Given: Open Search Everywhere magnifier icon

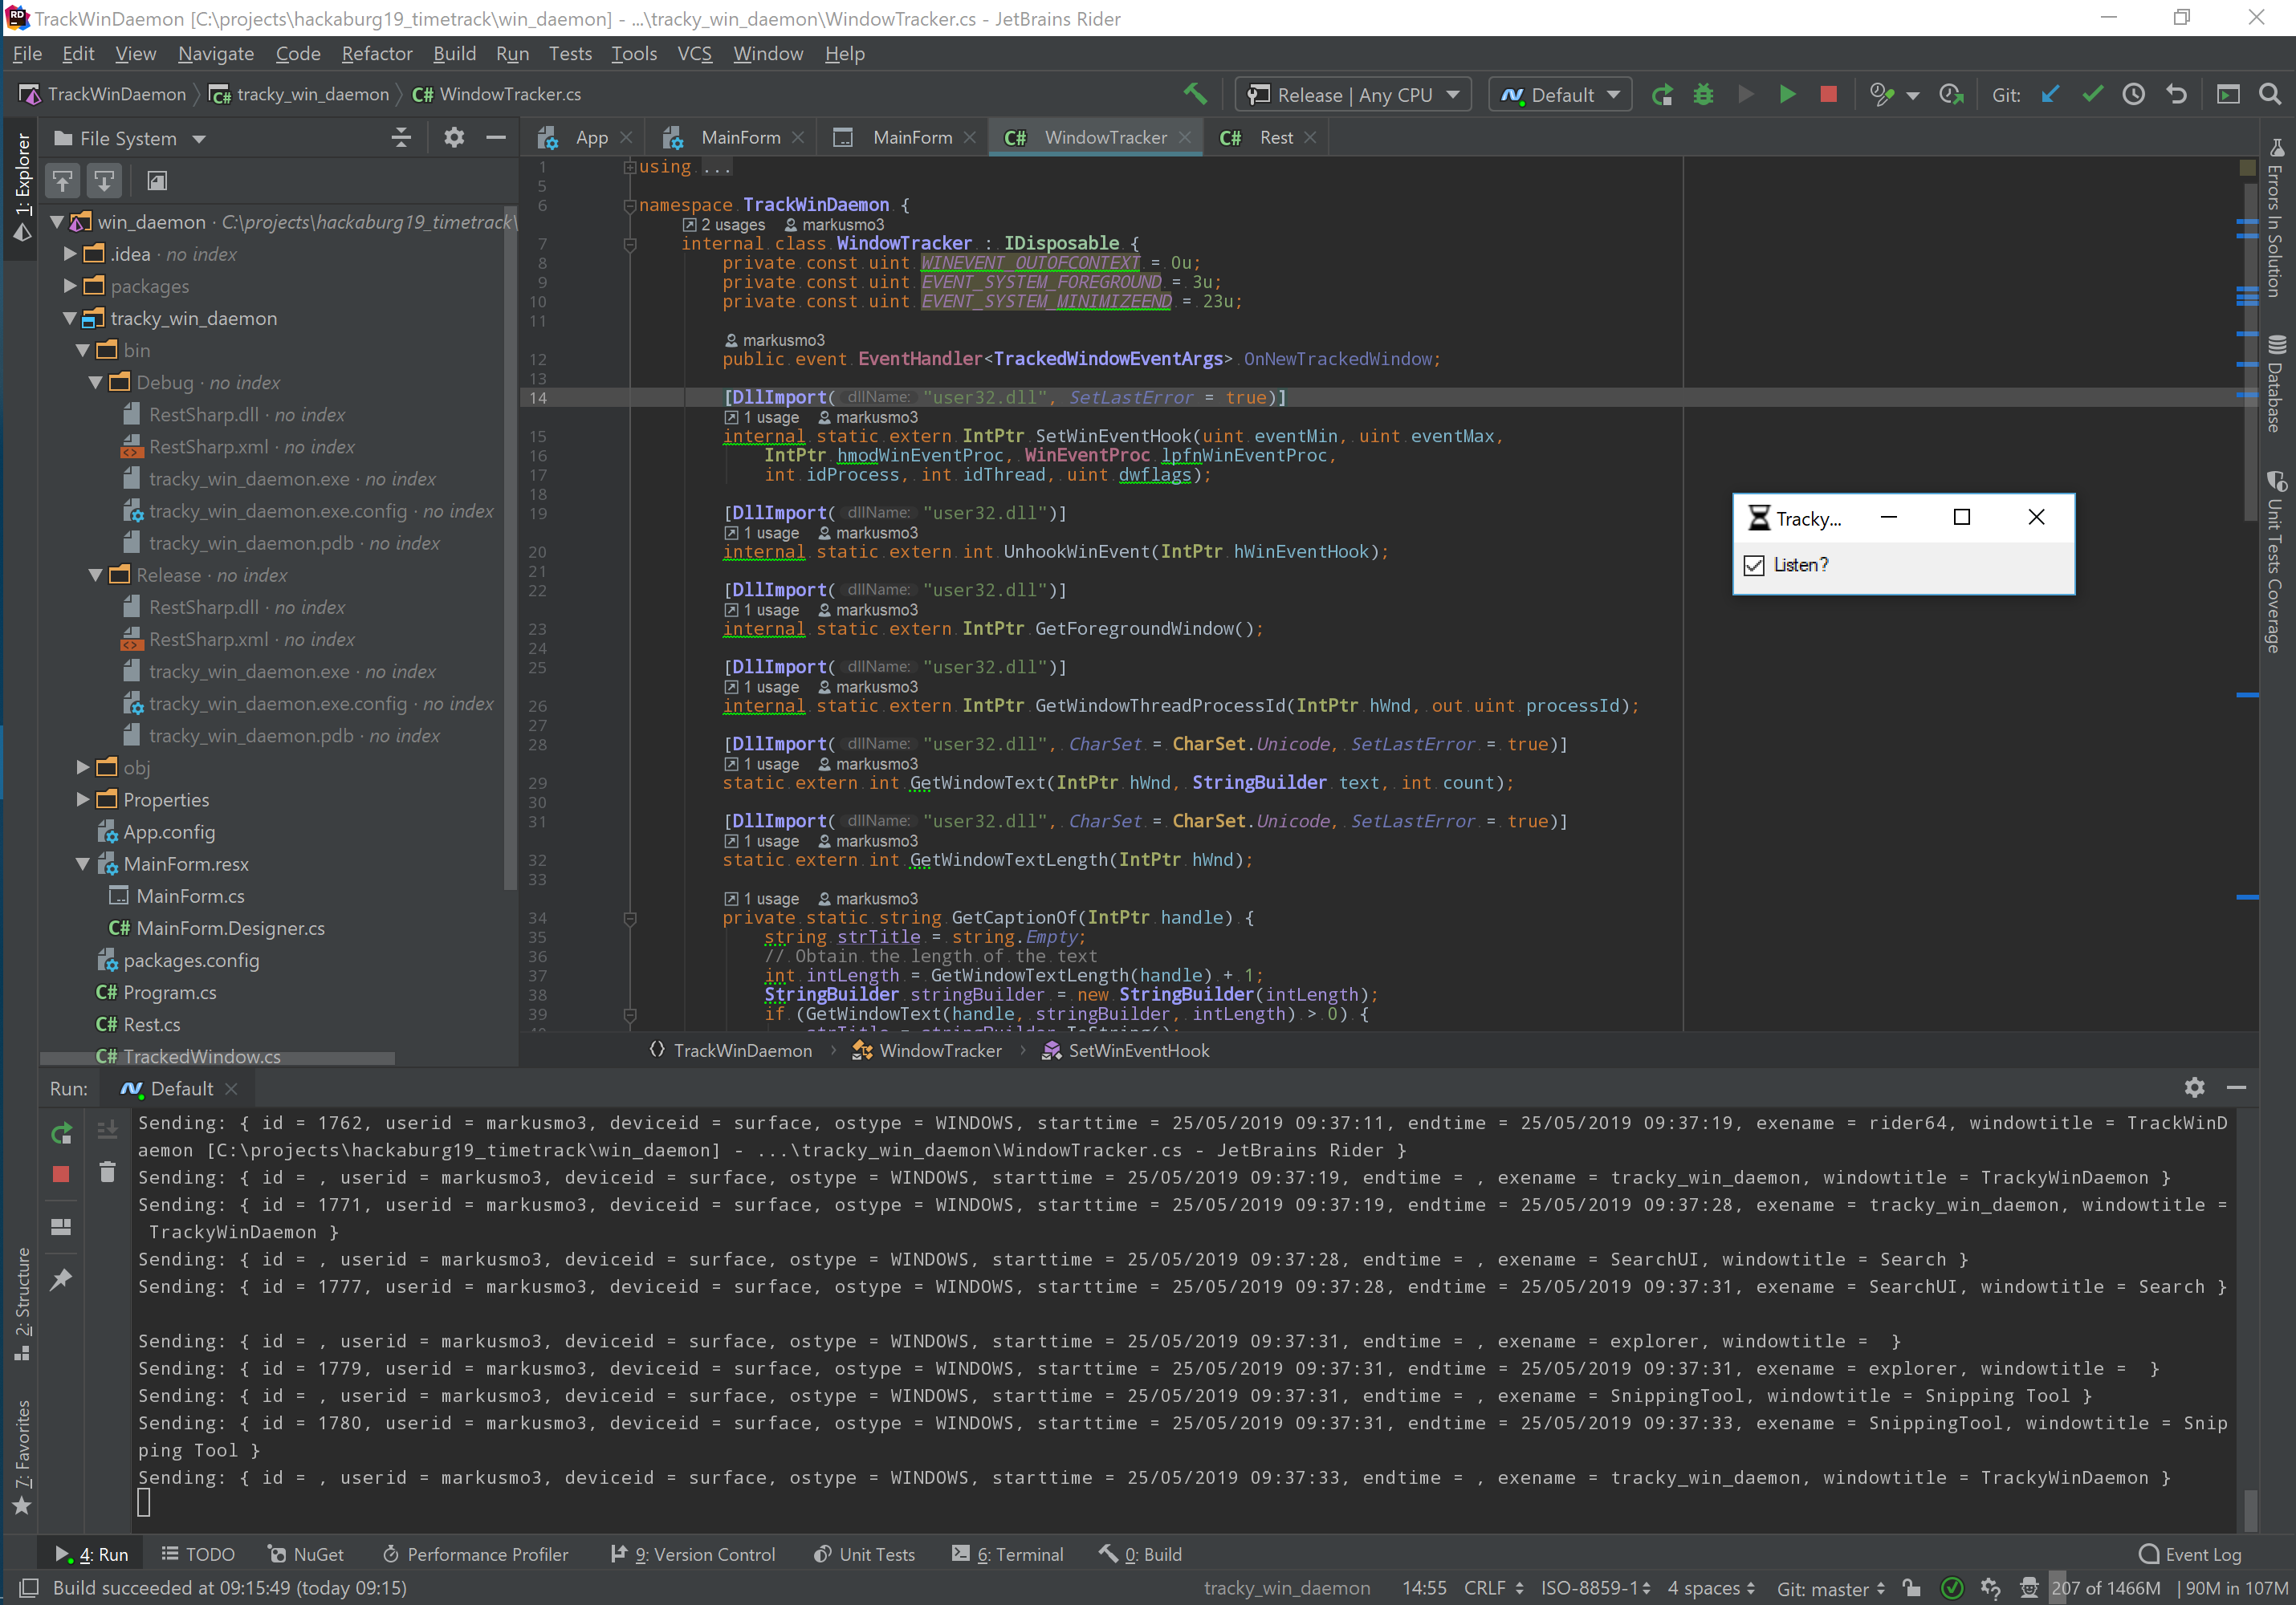Looking at the screenshot, I should point(2270,95).
